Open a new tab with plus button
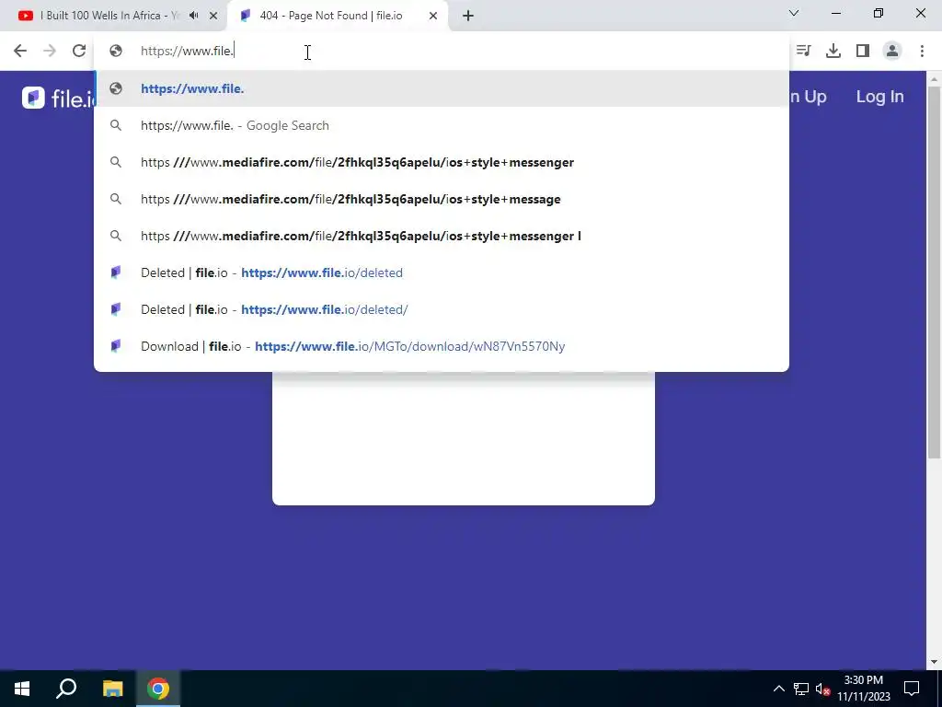This screenshot has height=707, width=942. pyautogui.click(x=468, y=16)
